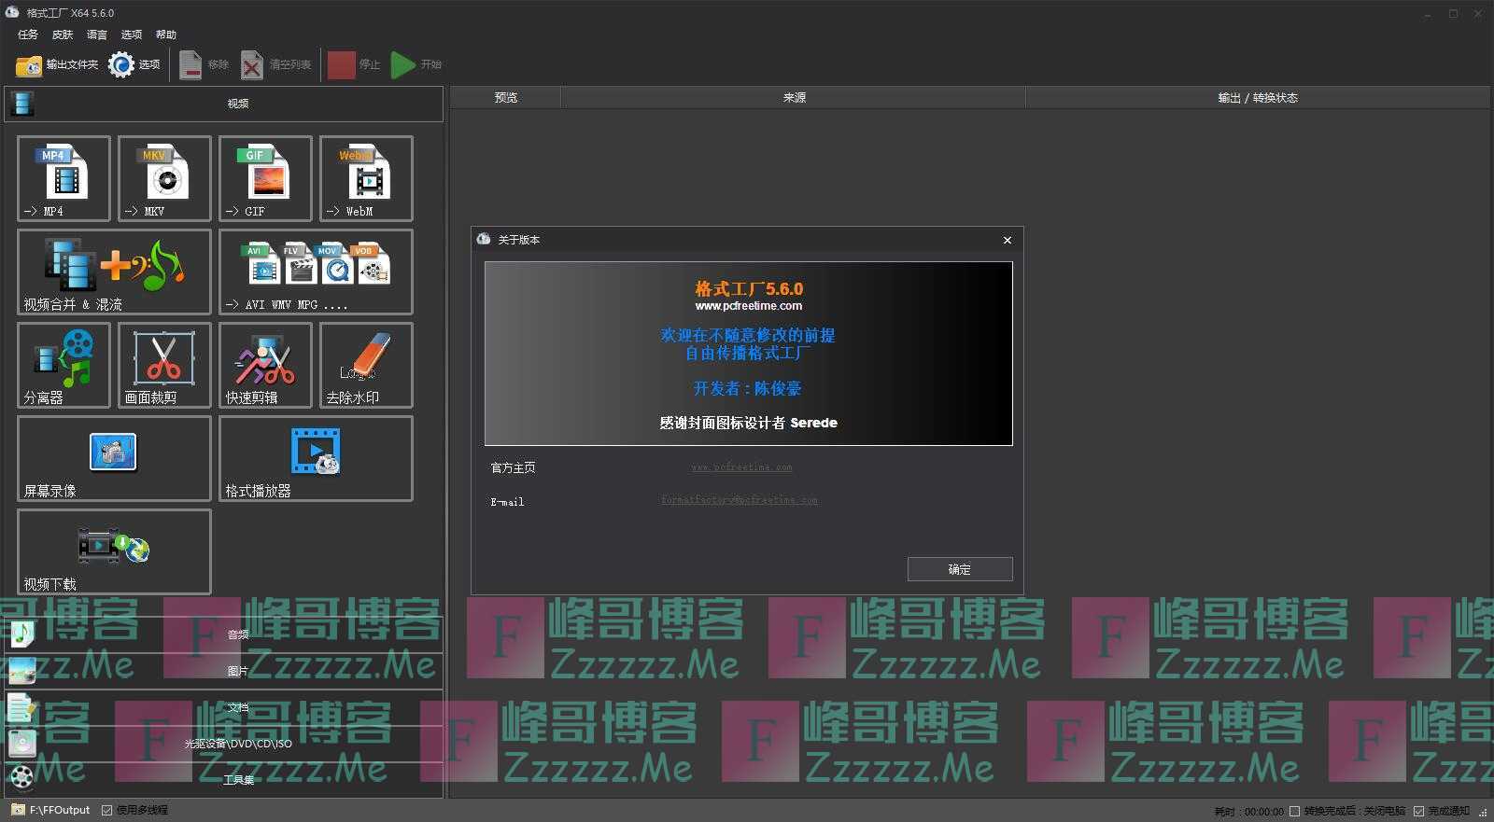Enable shutdown after conversion (关闭电脑) checkbox
Screen dimensions: 1494x822
[1294, 811]
